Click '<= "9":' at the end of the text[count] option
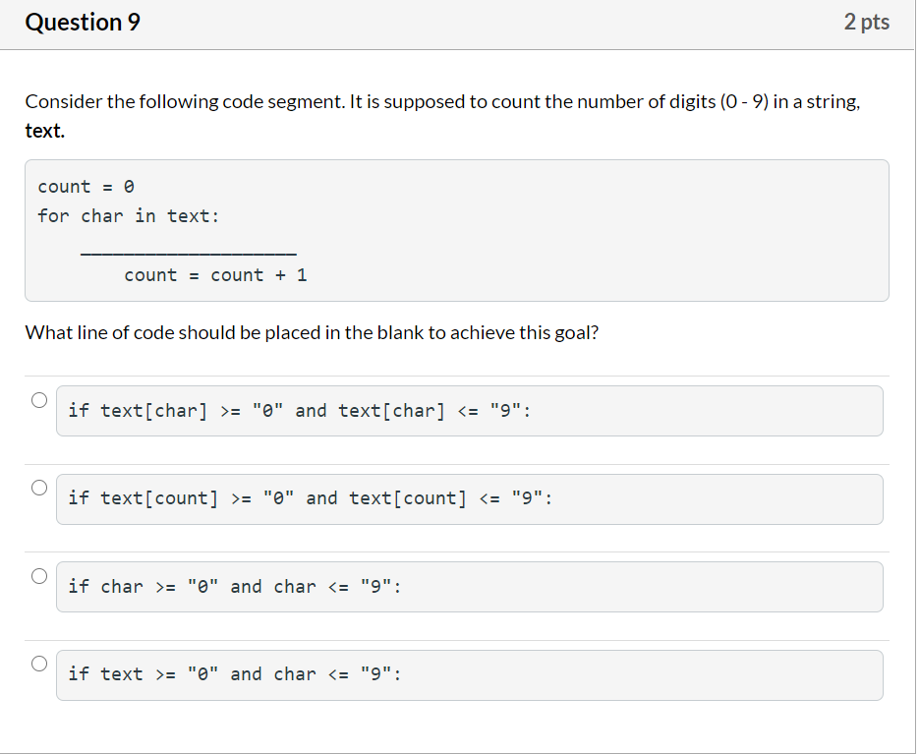This screenshot has height=754, width=920. tap(516, 498)
